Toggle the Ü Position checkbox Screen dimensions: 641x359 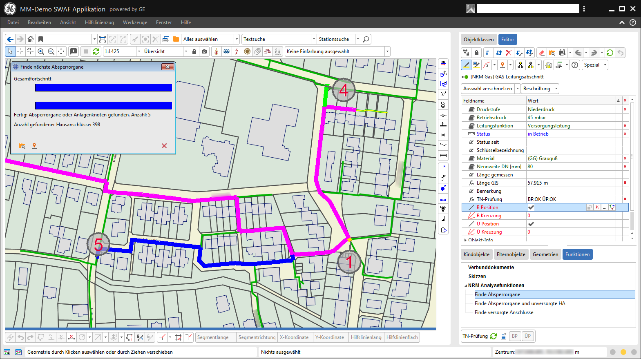(x=531, y=224)
